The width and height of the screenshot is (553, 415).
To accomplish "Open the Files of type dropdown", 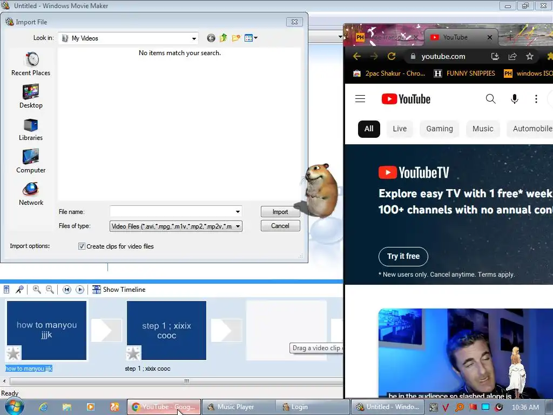I will click(x=176, y=226).
